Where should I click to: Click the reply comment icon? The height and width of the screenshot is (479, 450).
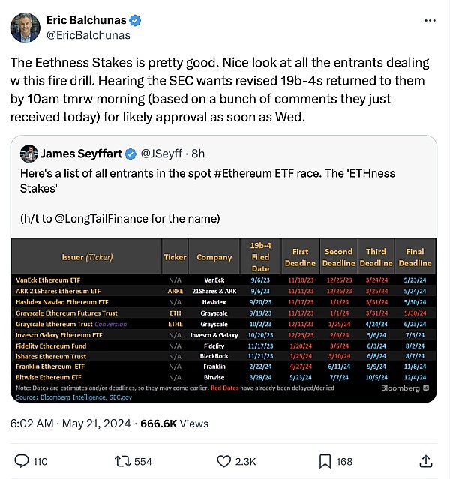pyautogui.click(x=22, y=460)
